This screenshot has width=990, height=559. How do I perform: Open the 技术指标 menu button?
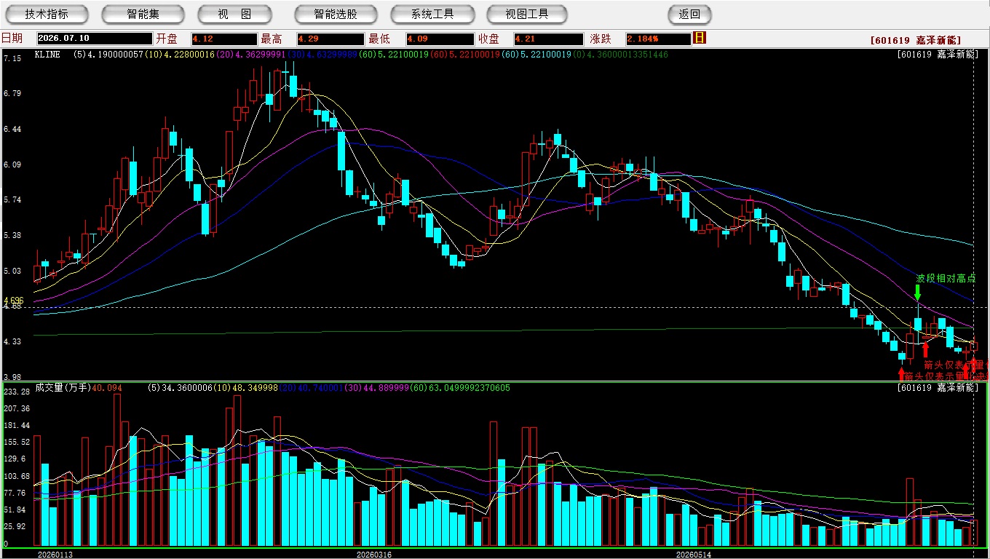point(47,14)
